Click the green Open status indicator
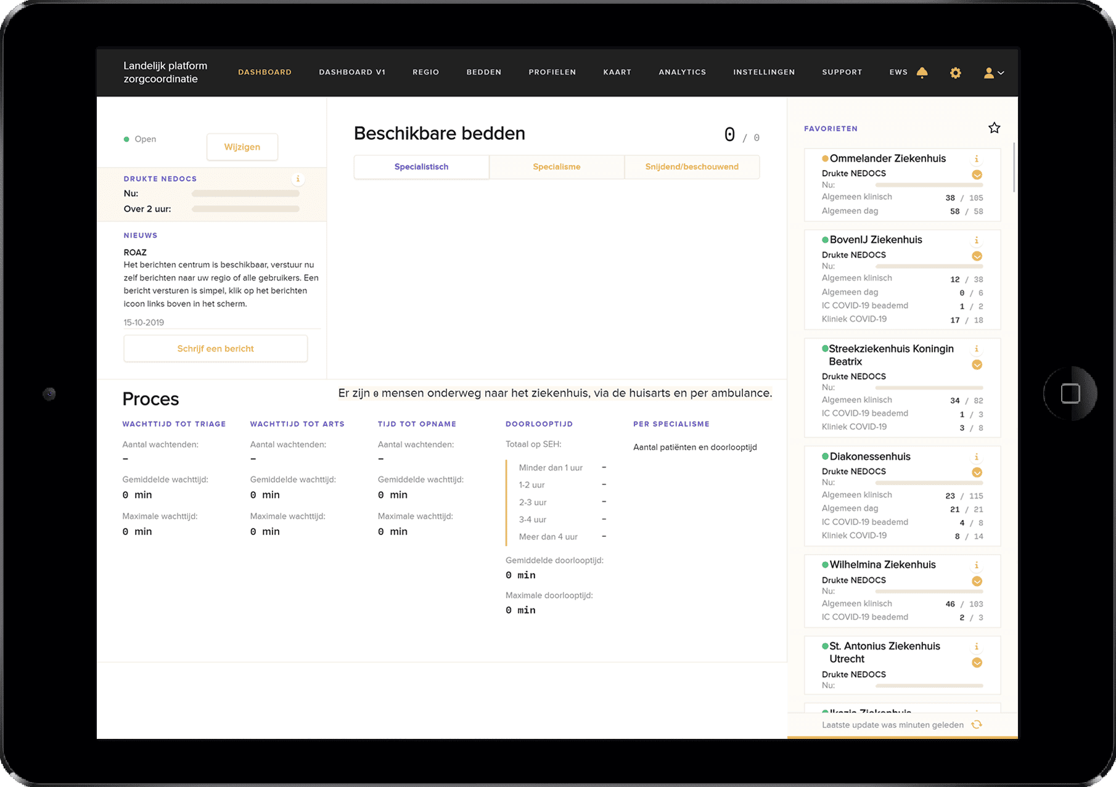The height and width of the screenshot is (787, 1116). pyautogui.click(x=126, y=139)
